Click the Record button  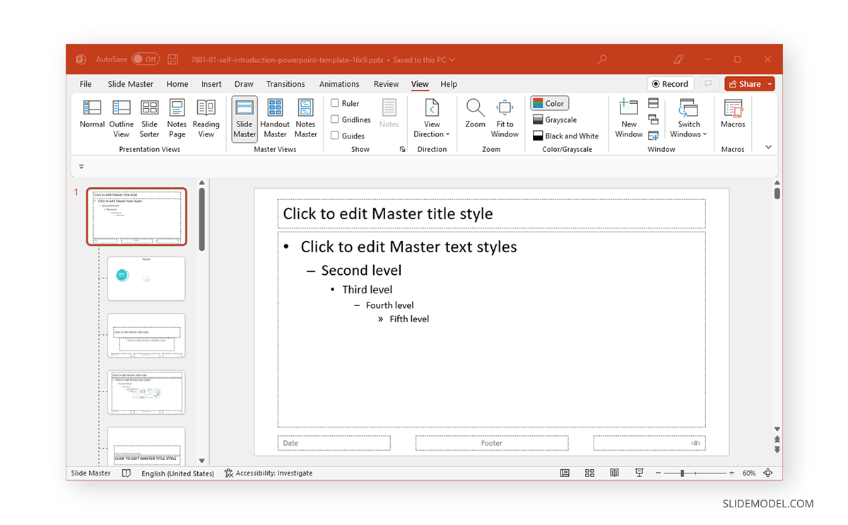[x=670, y=83]
